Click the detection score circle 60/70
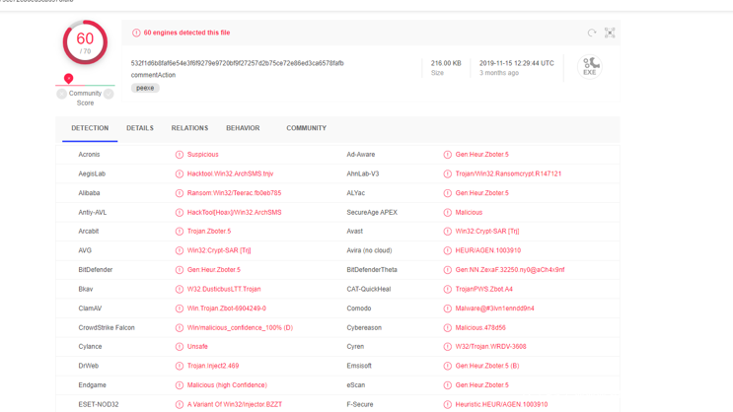 [85, 43]
